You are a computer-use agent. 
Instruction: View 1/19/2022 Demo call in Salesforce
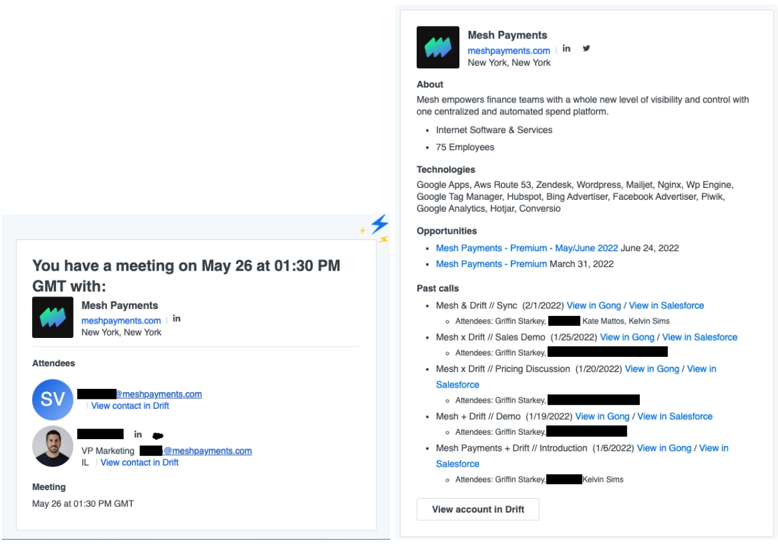click(675, 416)
